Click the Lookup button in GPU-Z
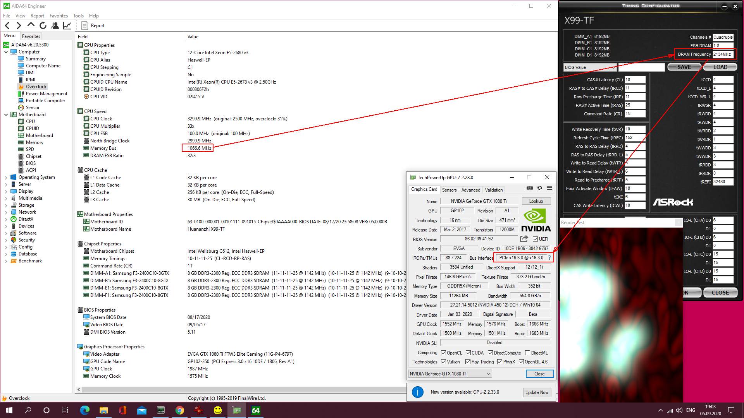 pos(536,201)
